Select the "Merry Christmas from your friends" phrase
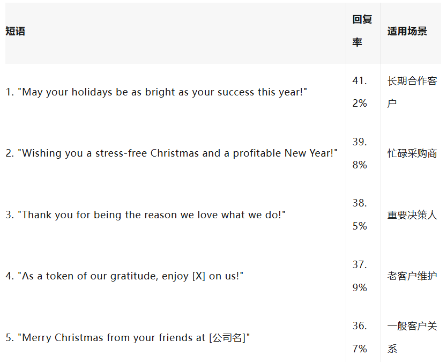 pyautogui.click(x=128, y=338)
